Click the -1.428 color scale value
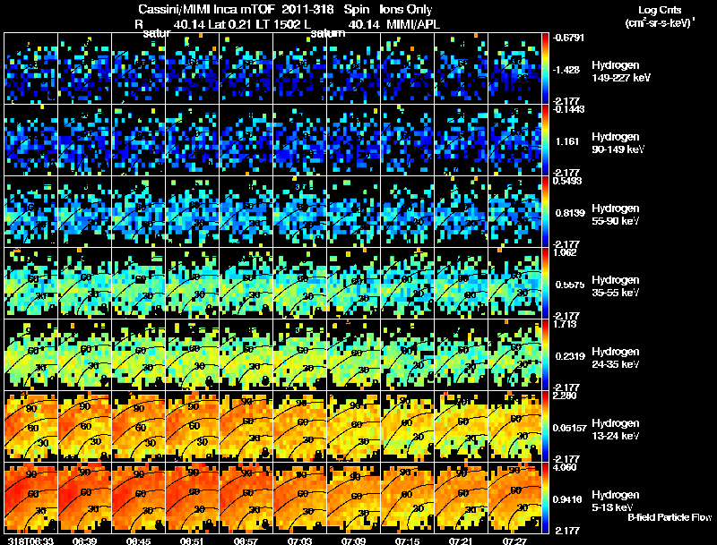This screenshot has width=717, height=545. (x=566, y=70)
